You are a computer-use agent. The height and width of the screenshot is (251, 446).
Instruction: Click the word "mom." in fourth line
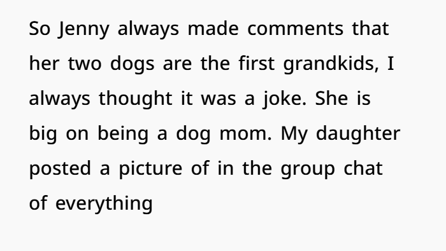click(x=246, y=134)
